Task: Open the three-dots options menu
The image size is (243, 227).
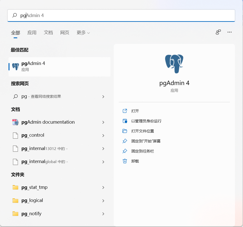Action: point(229,32)
